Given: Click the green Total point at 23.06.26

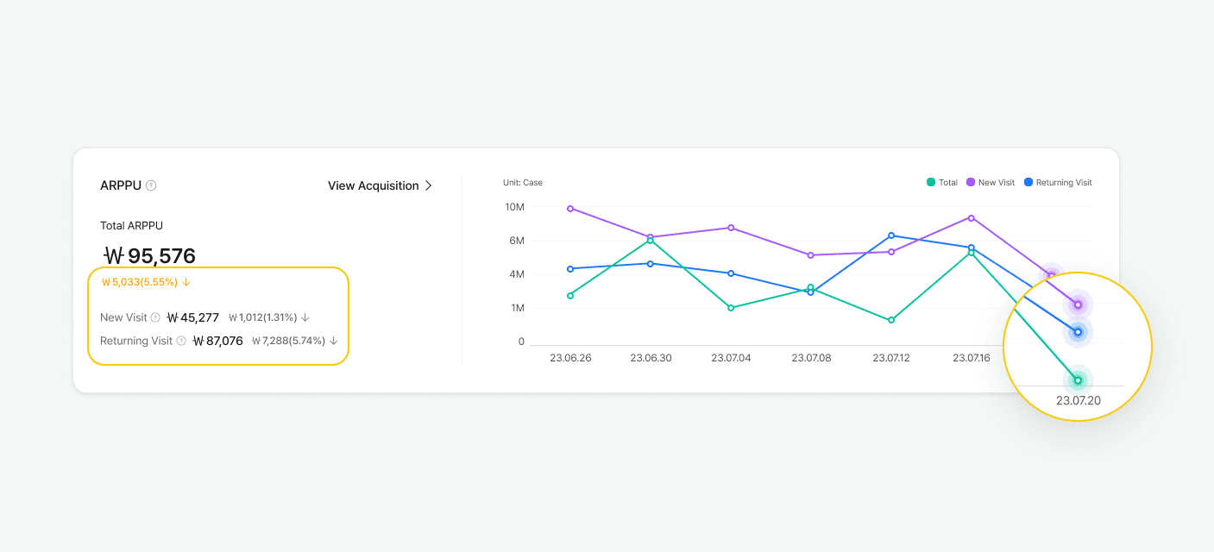Looking at the screenshot, I should pyautogui.click(x=570, y=296).
